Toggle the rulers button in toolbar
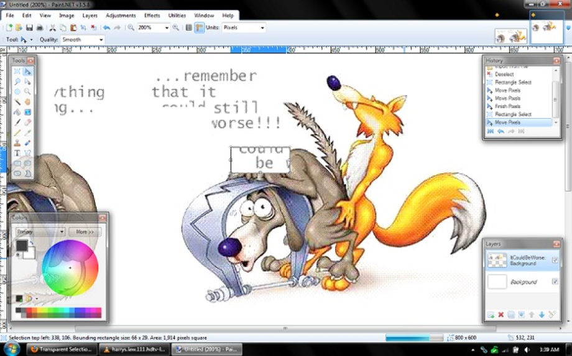Image resolution: width=572 pixels, height=356 pixels. (199, 27)
